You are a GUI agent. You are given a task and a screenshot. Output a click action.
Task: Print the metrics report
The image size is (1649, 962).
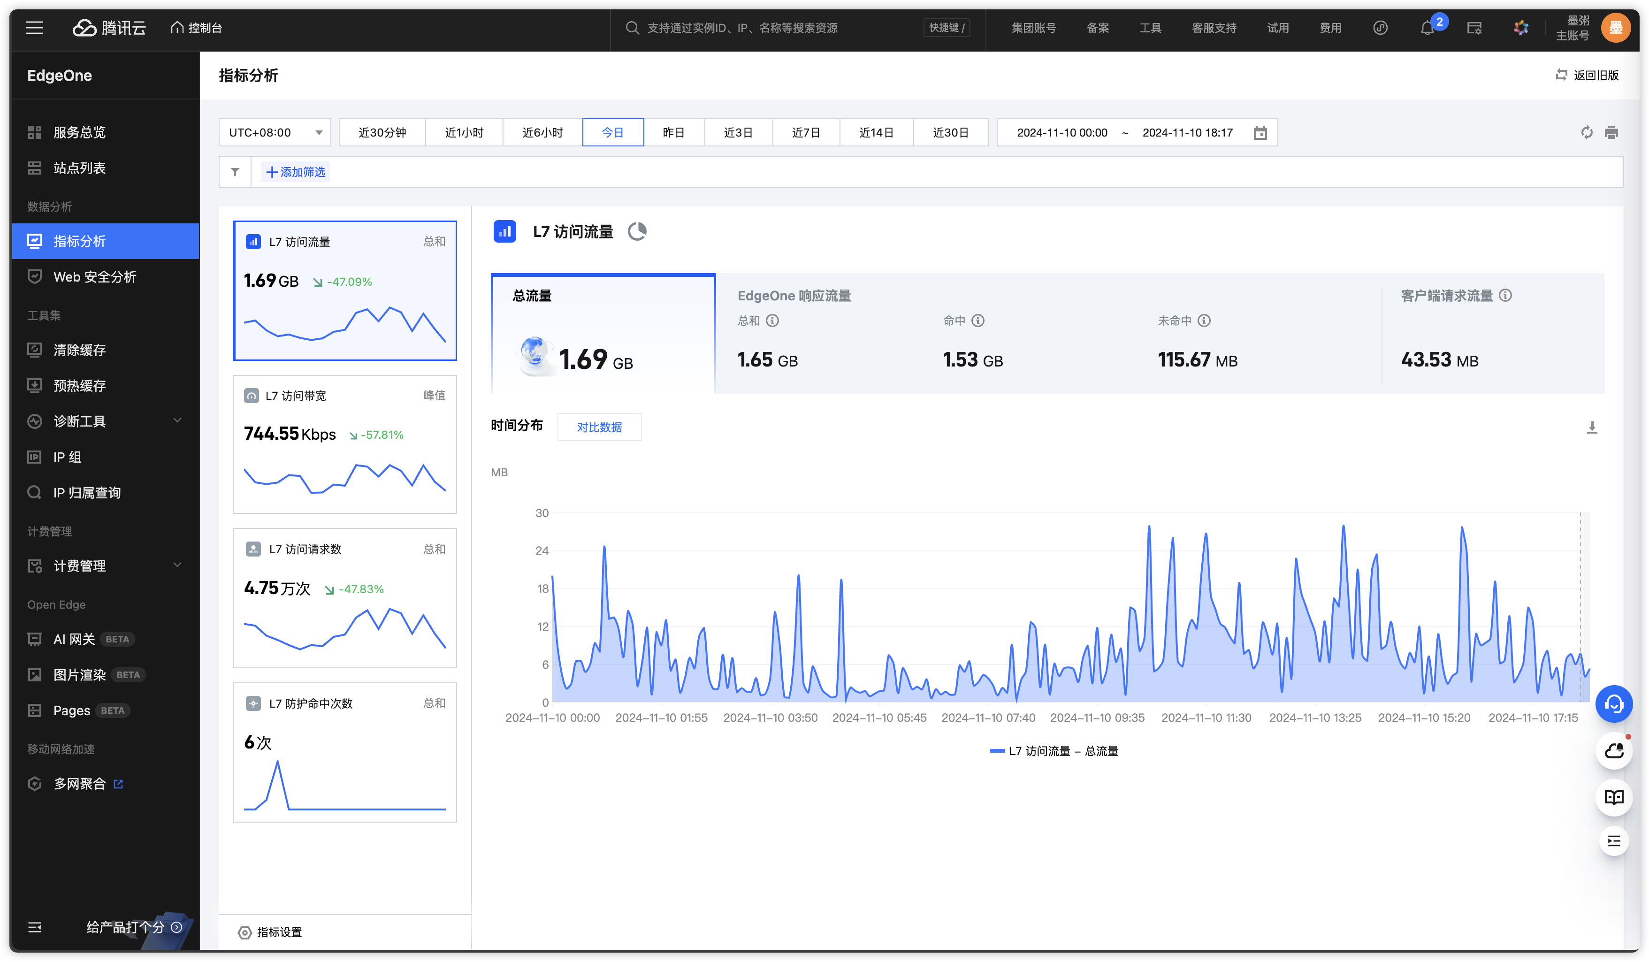point(1611,133)
